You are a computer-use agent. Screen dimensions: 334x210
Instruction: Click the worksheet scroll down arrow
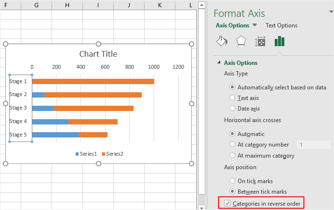click(x=201, y=208)
